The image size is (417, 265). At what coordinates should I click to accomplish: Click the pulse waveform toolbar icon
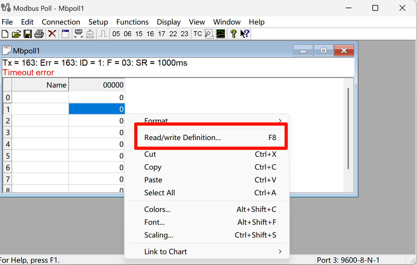coord(103,34)
